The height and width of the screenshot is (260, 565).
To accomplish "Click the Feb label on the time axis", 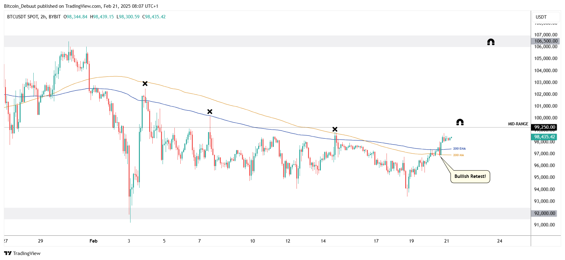I will (93, 241).
